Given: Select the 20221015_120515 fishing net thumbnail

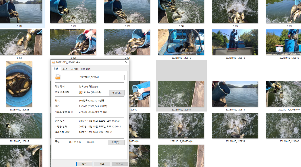Looking at the screenshot, I should tap(181, 42).
